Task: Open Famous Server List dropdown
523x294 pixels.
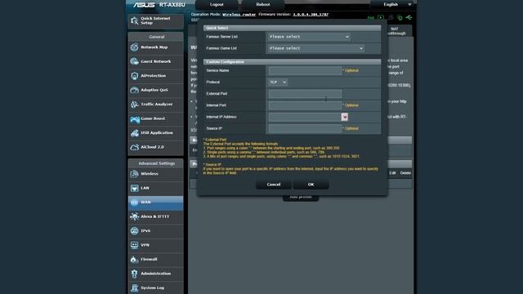Action: 309,37
